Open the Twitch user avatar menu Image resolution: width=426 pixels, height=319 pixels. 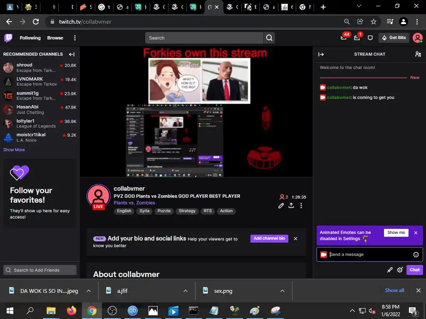click(x=417, y=38)
